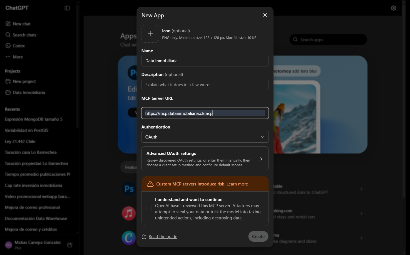The image size is (410, 255).
Task: Open settings gear in top right
Action: coord(393,8)
